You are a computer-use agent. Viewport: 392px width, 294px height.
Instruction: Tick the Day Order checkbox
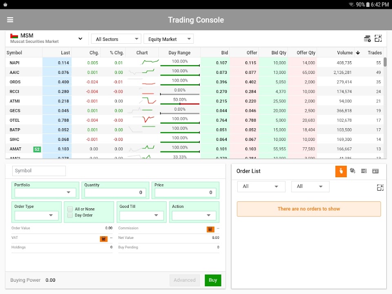click(x=70, y=215)
